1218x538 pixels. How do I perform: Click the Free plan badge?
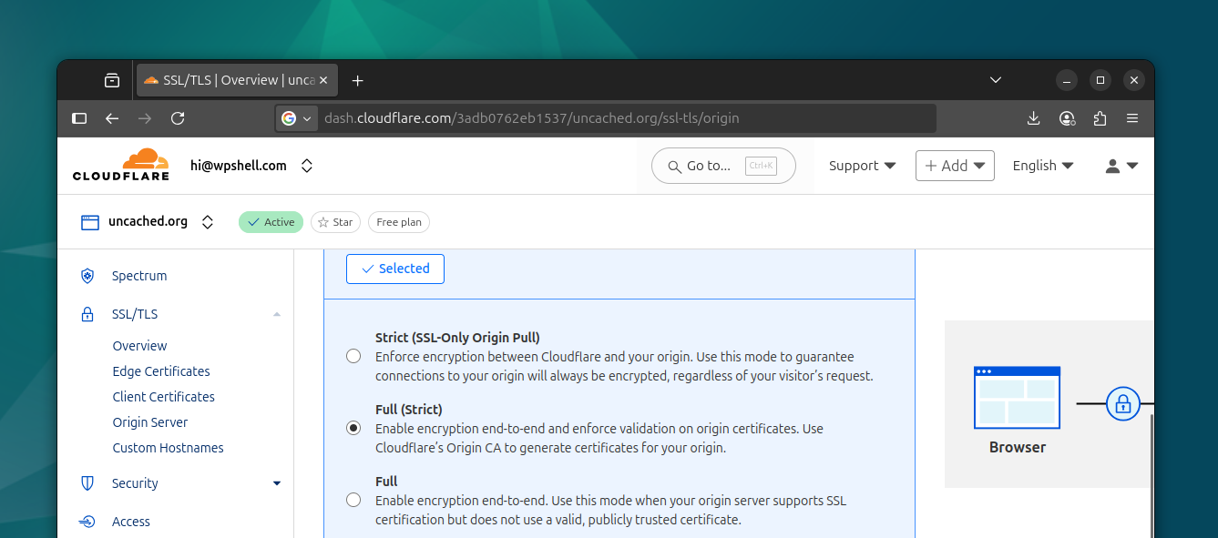[x=399, y=222]
